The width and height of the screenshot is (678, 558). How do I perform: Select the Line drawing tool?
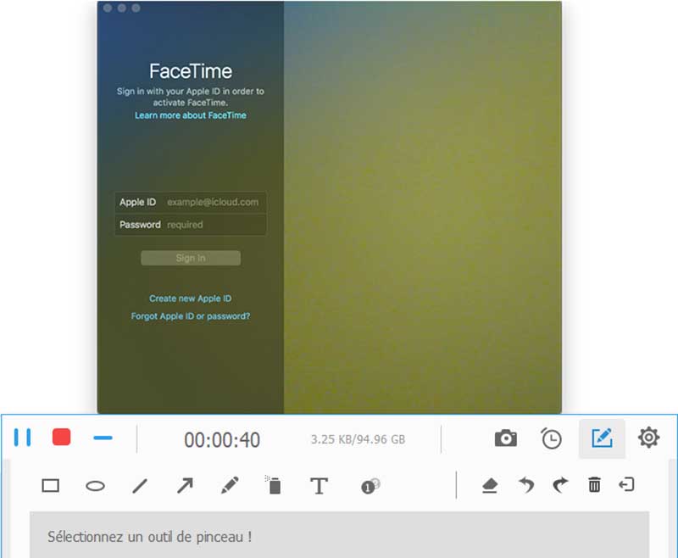point(140,486)
